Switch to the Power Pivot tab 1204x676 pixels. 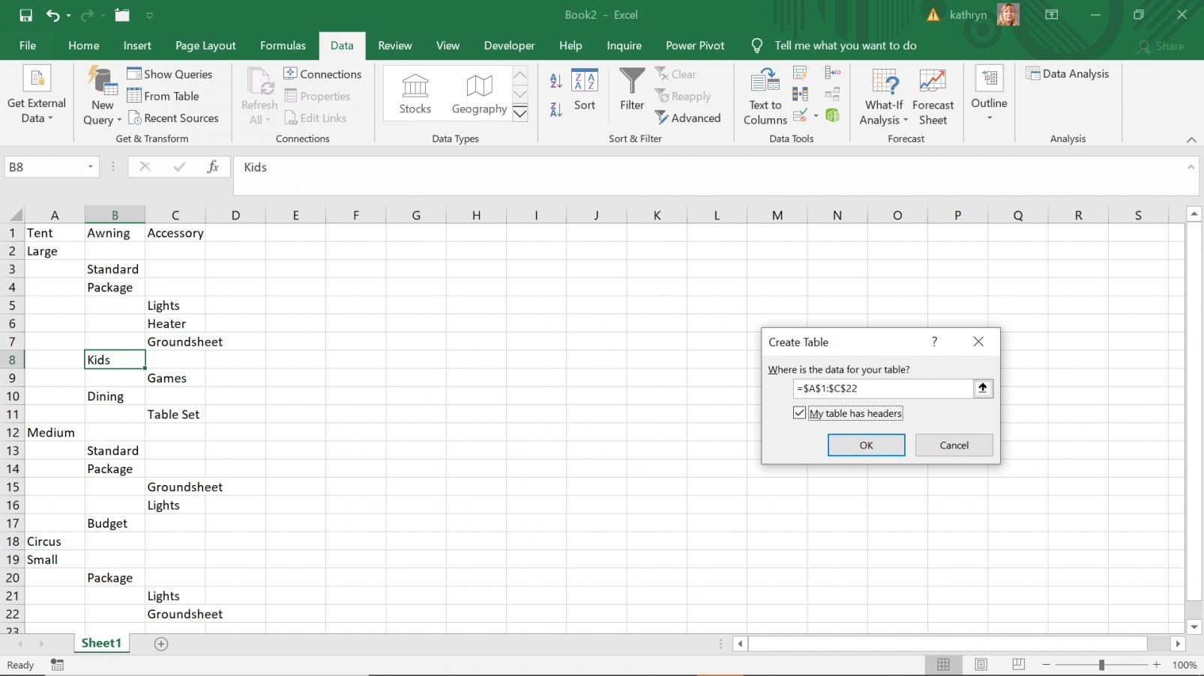[695, 46]
